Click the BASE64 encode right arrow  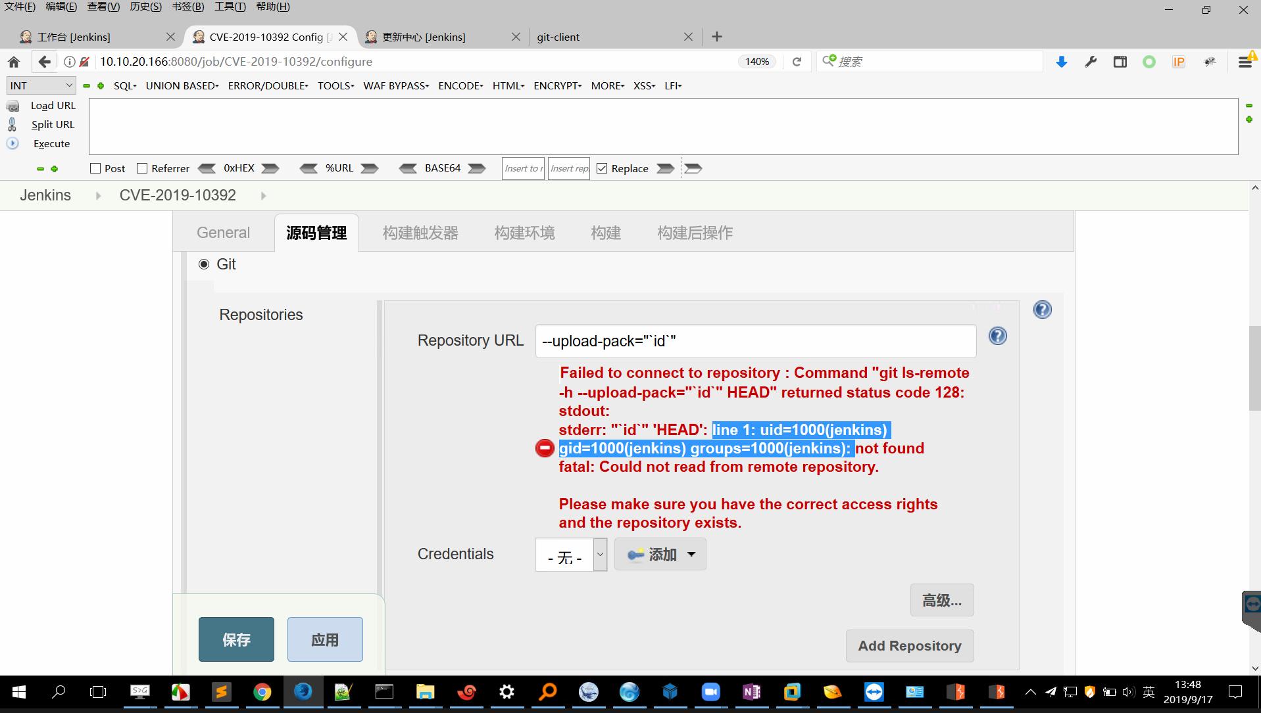(x=476, y=168)
